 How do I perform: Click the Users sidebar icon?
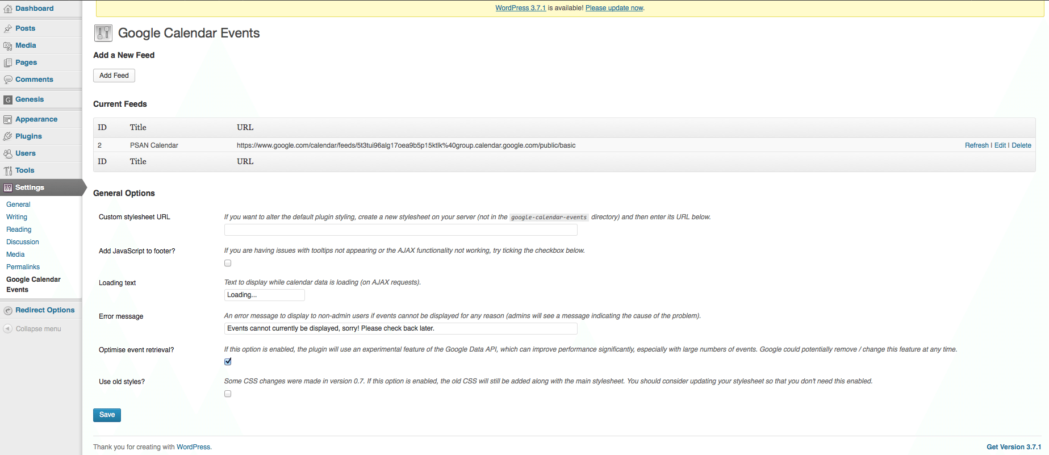[x=8, y=153]
